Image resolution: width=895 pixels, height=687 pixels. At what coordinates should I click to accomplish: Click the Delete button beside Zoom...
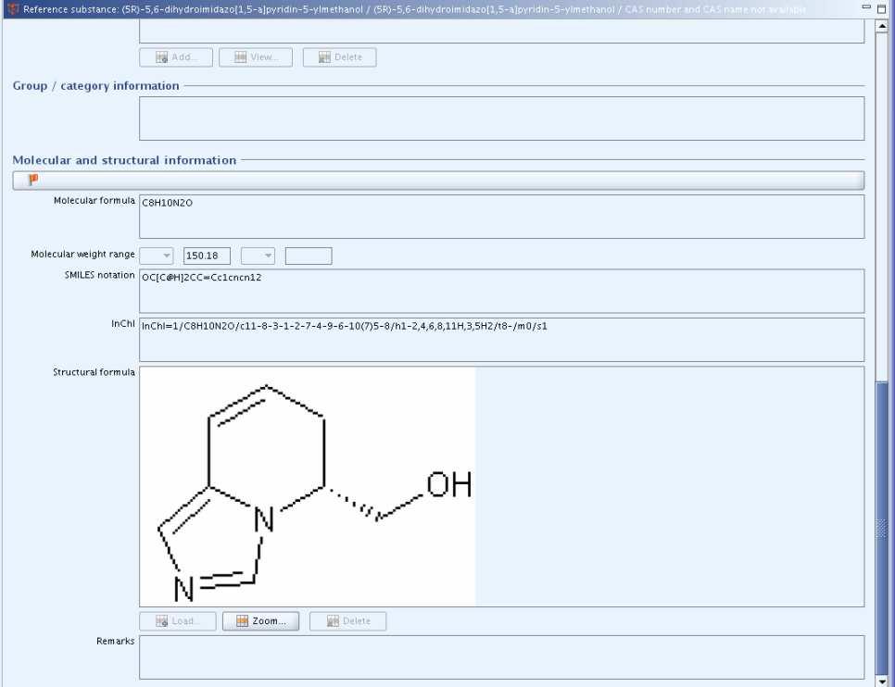click(347, 621)
